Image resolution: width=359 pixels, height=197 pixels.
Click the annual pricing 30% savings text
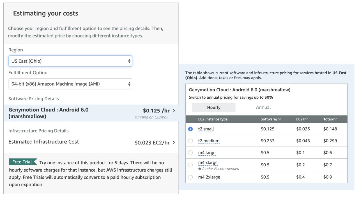coord(231,98)
